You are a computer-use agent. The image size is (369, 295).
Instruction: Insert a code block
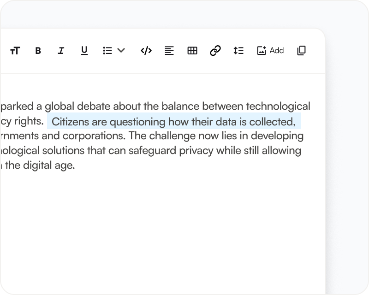click(146, 51)
